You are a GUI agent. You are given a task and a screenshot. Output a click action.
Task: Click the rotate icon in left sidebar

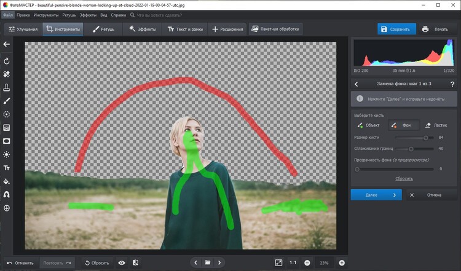pos(7,61)
